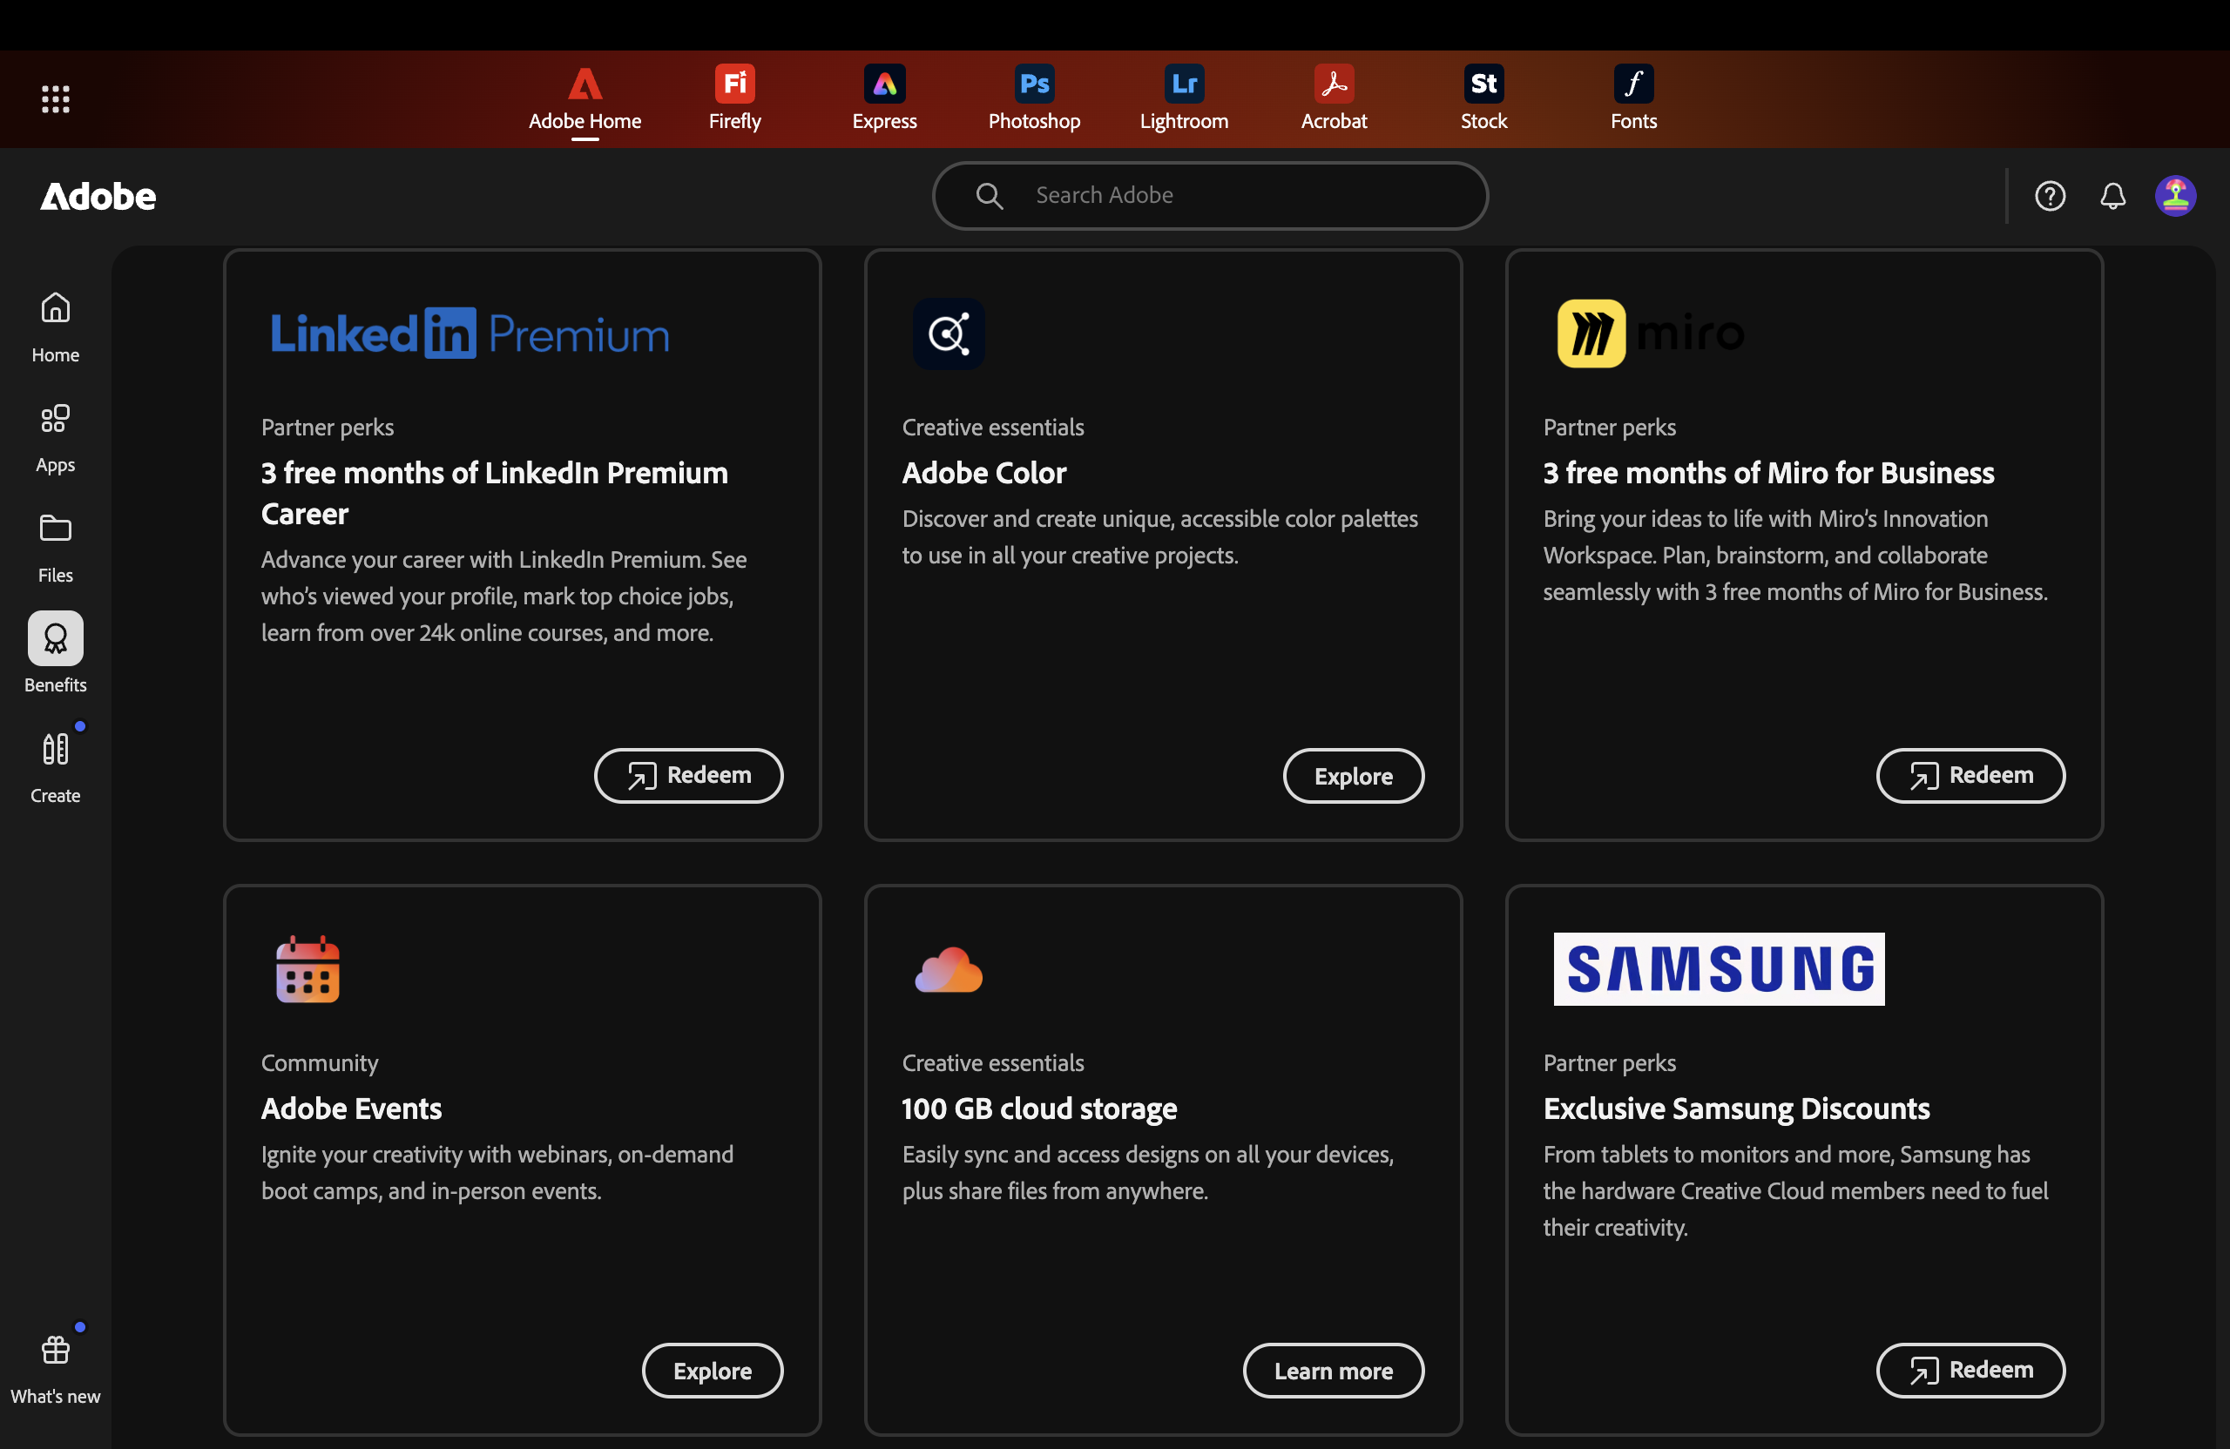
Task: Launch Adobe Express from the top bar
Action: coord(883,98)
